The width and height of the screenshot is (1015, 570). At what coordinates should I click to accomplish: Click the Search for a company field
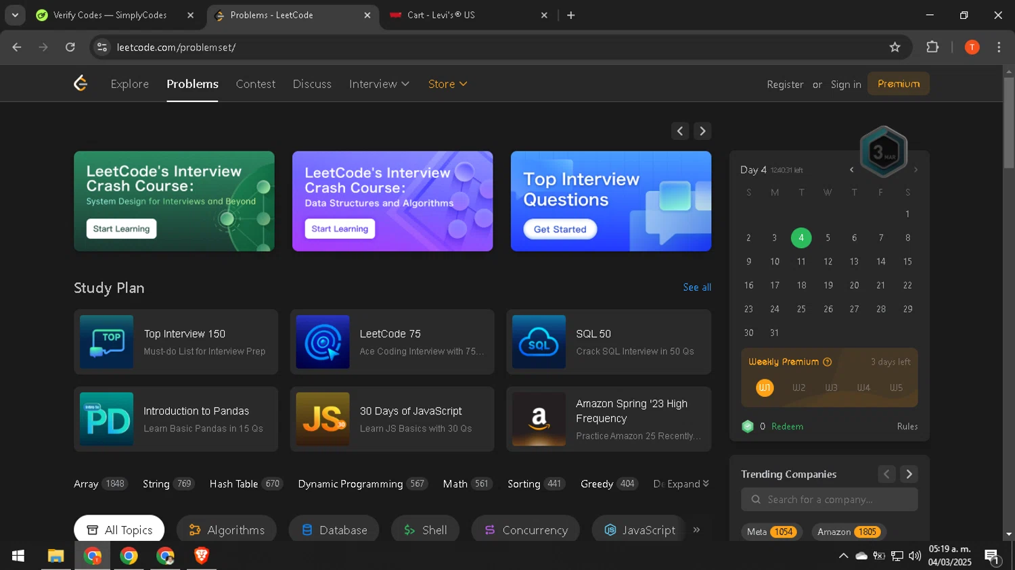click(x=830, y=500)
